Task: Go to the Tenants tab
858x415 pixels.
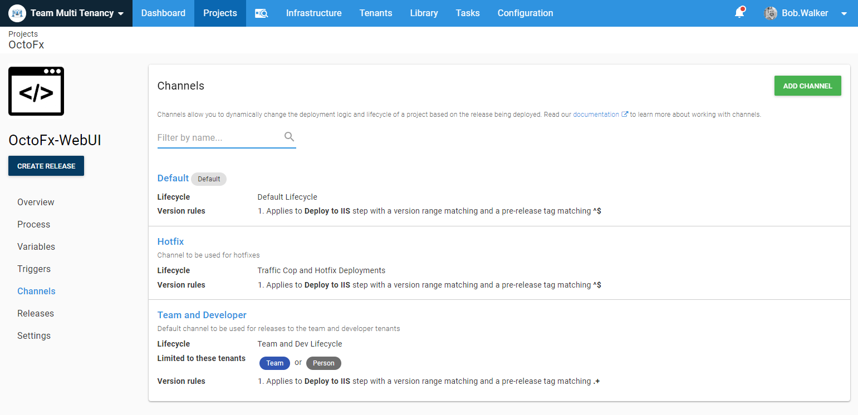Action: [x=375, y=13]
